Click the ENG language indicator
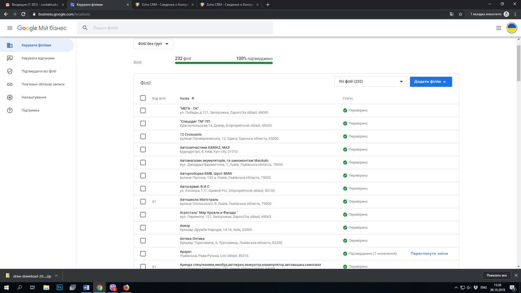The image size is (521, 293). (484, 287)
